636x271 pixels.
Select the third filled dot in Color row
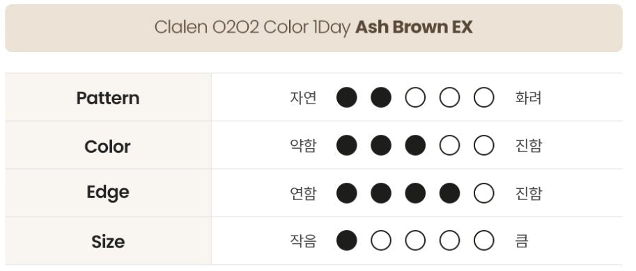tap(415, 146)
